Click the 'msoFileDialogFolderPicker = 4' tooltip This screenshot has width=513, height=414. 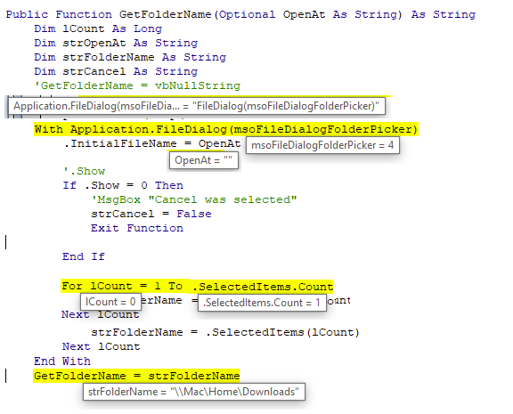click(x=322, y=145)
